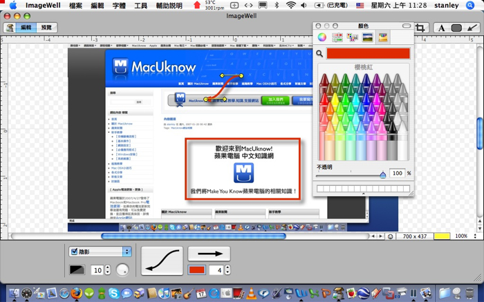Click the yellow background color swatch in the status bar
This screenshot has height=302, width=484.
click(442, 236)
